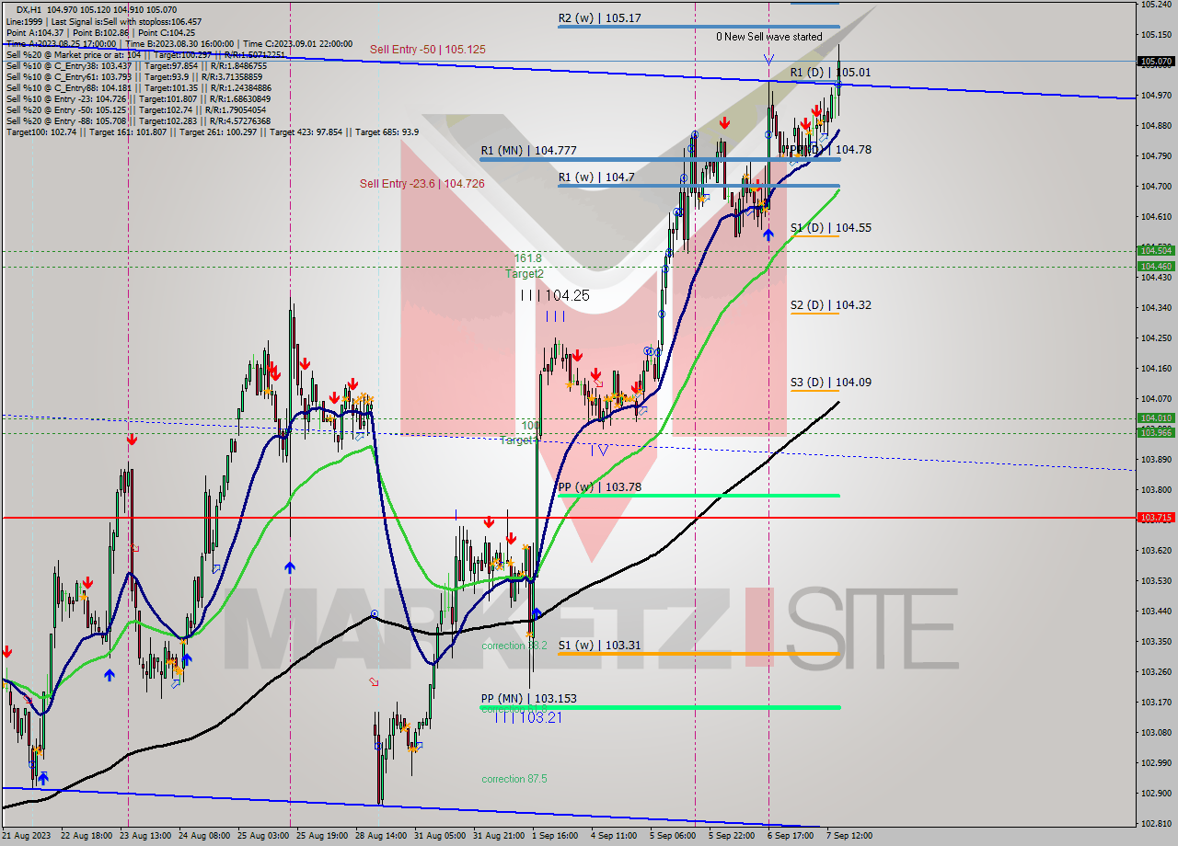Select the 'PP (D) | 104.78' pivot label
The width and height of the screenshot is (1178, 846).
(830, 149)
